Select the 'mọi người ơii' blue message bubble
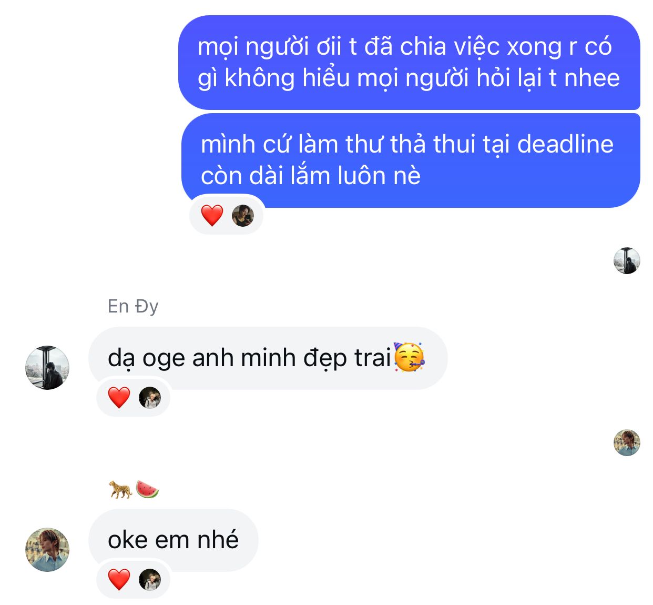Viewport: 653px width, 605px height. pos(409,63)
